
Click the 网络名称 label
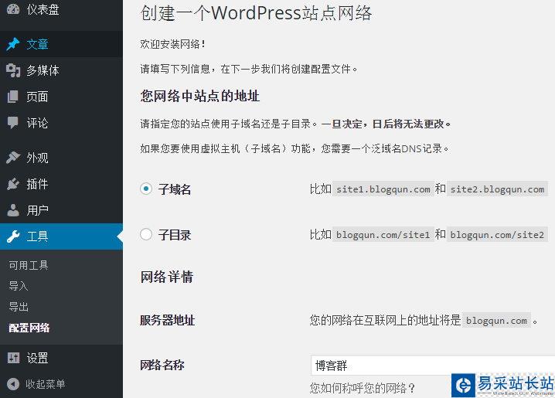point(162,365)
